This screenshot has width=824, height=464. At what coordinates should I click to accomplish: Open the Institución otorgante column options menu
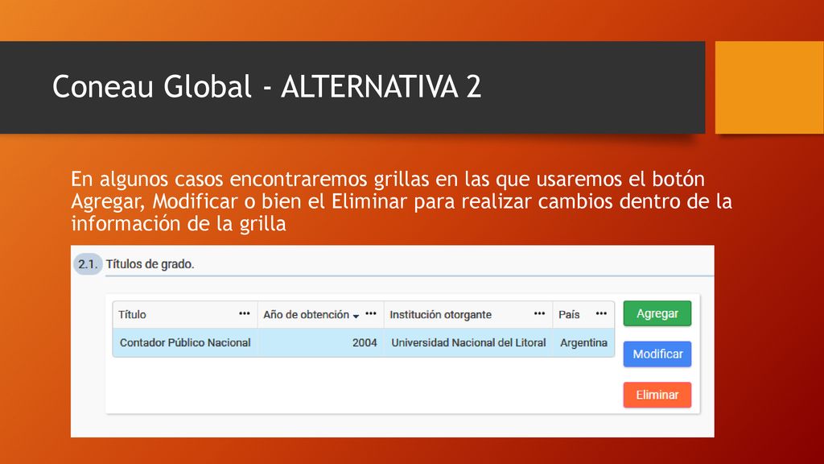[539, 313]
